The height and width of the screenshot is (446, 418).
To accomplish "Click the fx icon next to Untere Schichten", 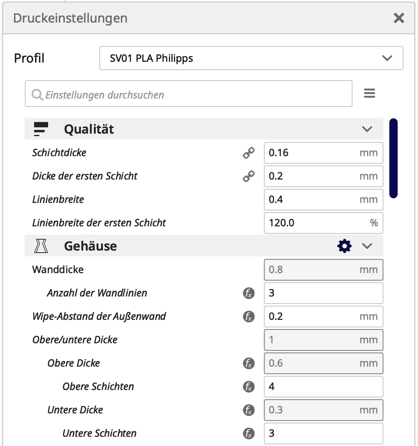I will point(249,433).
